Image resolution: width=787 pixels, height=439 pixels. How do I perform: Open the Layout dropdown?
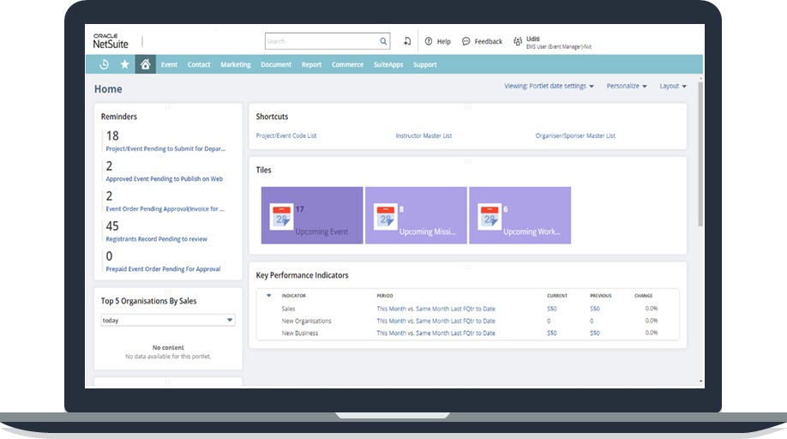673,86
